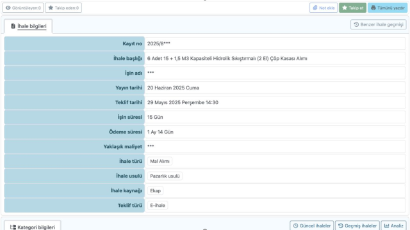The width and height of the screenshot is (410, 230).
Task: Click the tender title about Çöp Kasası Alımı
Action: [x=227, y=58]
